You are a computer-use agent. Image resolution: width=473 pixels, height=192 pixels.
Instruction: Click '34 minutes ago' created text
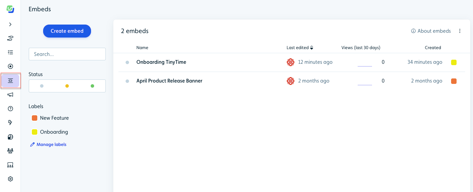(x=425, y=62)
